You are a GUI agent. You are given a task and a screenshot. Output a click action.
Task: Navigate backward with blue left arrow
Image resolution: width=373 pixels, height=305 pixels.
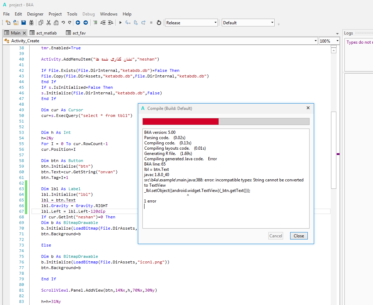click(78, 23)
